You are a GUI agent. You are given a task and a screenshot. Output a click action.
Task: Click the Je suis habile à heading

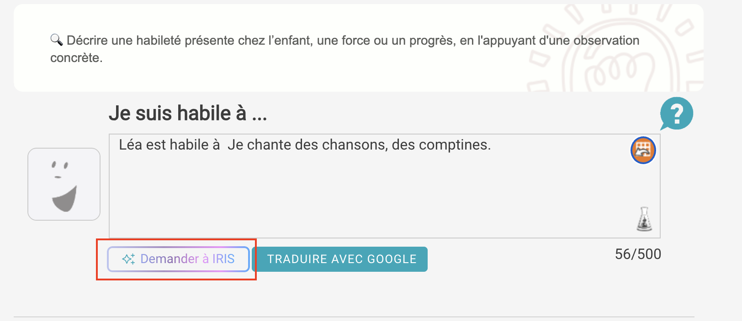pos(188,113)
